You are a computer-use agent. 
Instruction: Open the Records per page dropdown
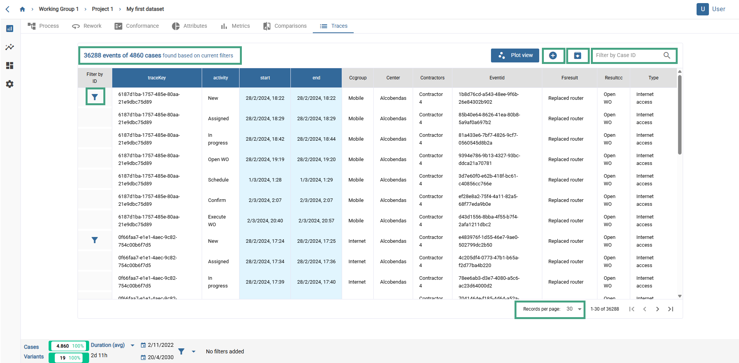[x=574, y=309]
